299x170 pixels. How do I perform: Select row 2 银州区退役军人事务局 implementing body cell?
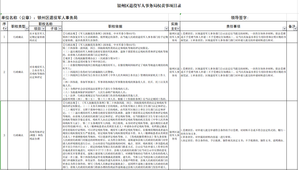(174, 72)
